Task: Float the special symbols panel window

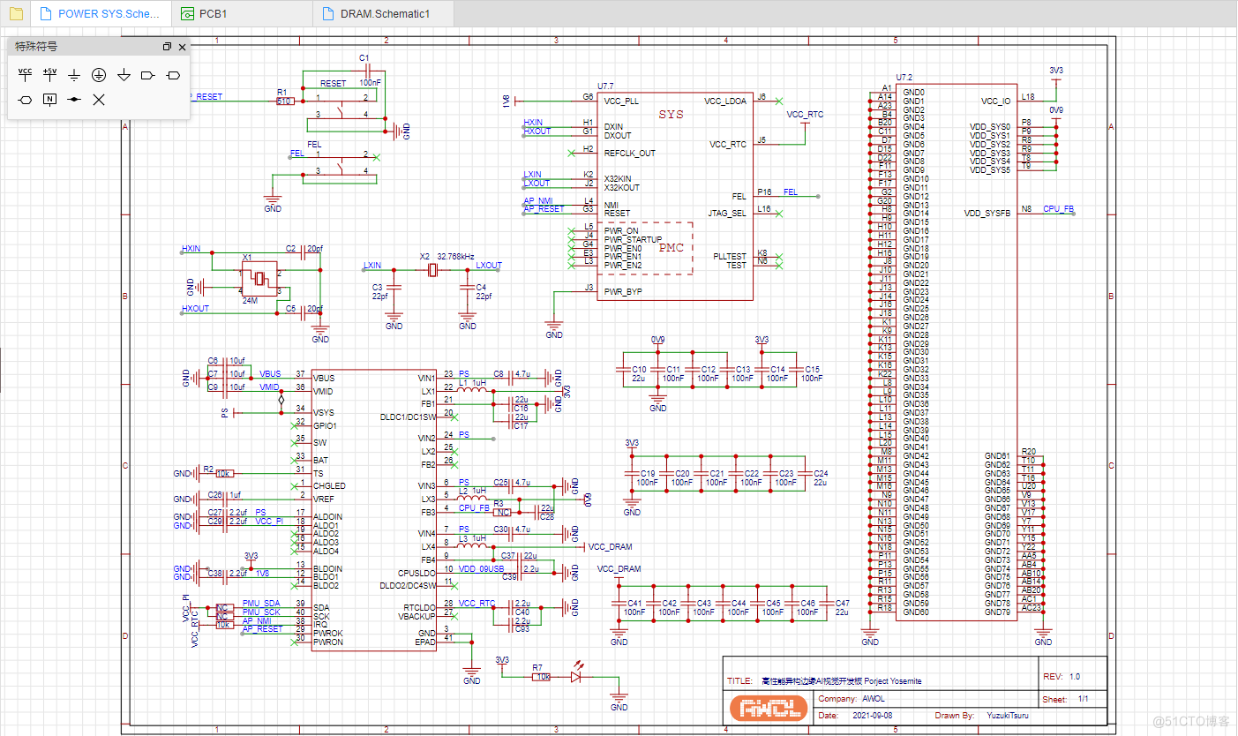Action: pyautogui.click(x=167, y=47)
